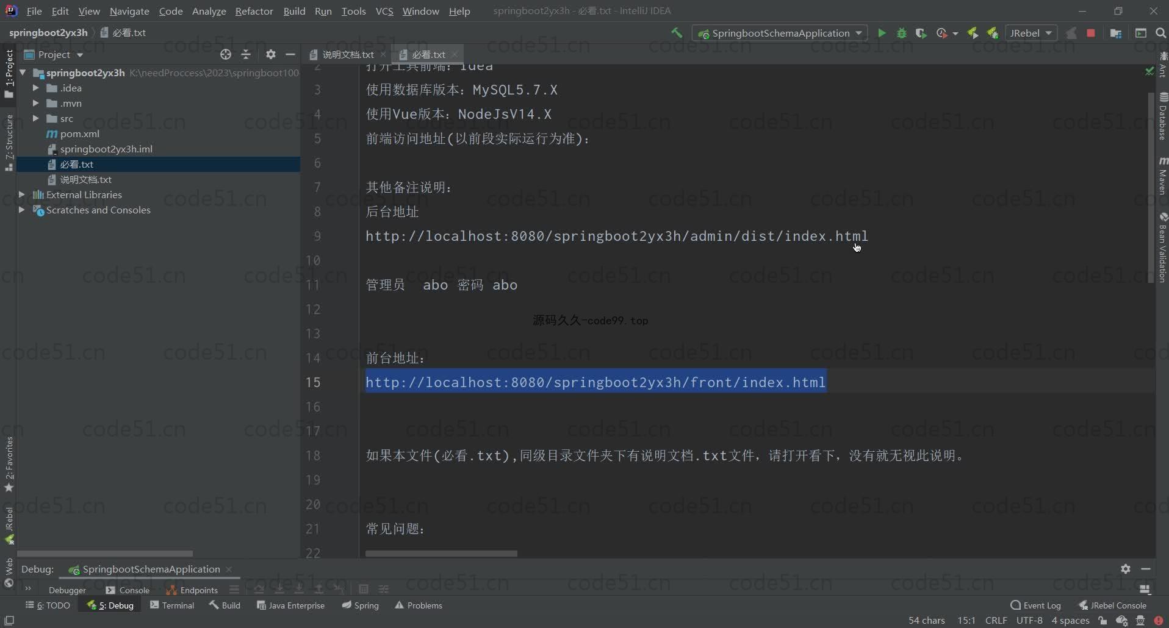Viewport: 1169px width, 628px height.
Task: Click locate/scroll-from-source target icon in Project panel
Action: point(226,54)
